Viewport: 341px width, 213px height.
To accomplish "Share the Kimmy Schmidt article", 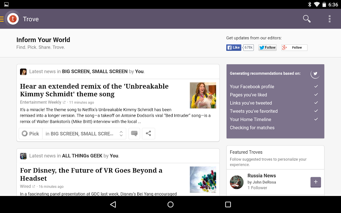I will [x=148, y=133].
